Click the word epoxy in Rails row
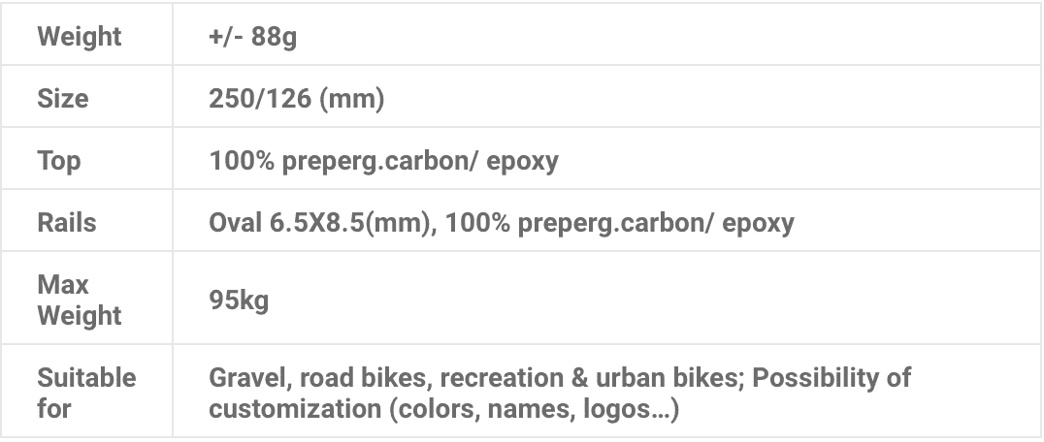Image resolution: width=1044 pixels, height=442 pixels. point(758,224)
